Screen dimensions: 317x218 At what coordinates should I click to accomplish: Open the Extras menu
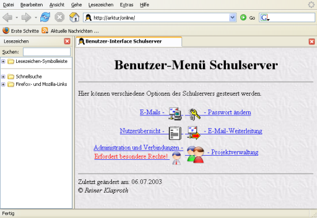[127, 5]
